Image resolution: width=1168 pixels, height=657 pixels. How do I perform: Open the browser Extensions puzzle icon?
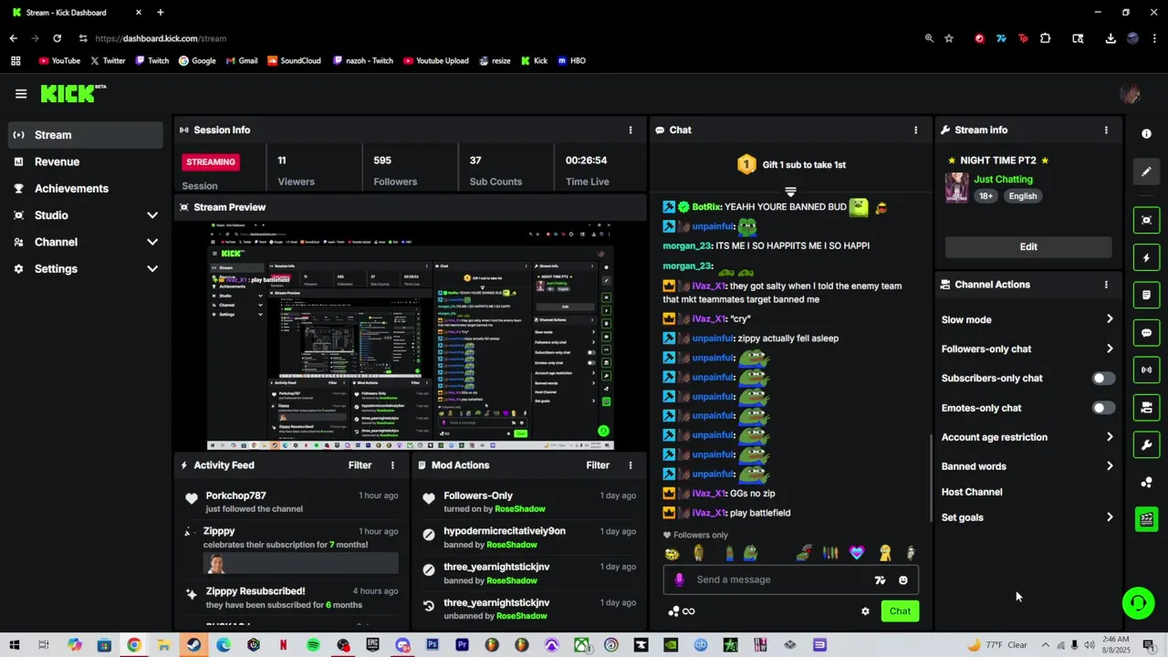[1046, 38]
